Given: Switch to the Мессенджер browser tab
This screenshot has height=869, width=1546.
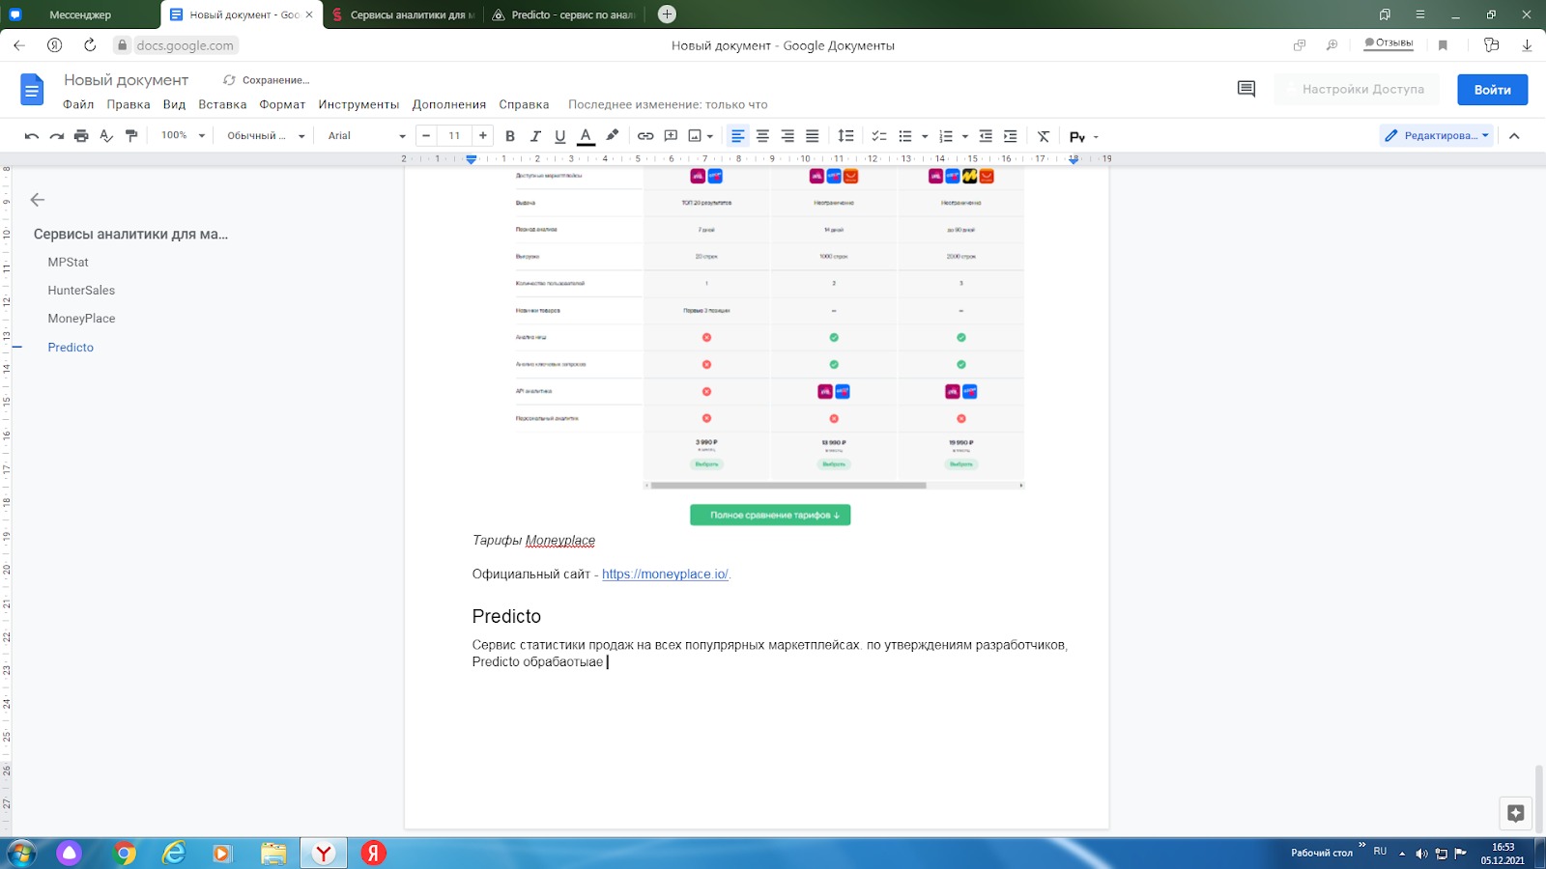Looking at the screenshot, I should tap(81, 14).
